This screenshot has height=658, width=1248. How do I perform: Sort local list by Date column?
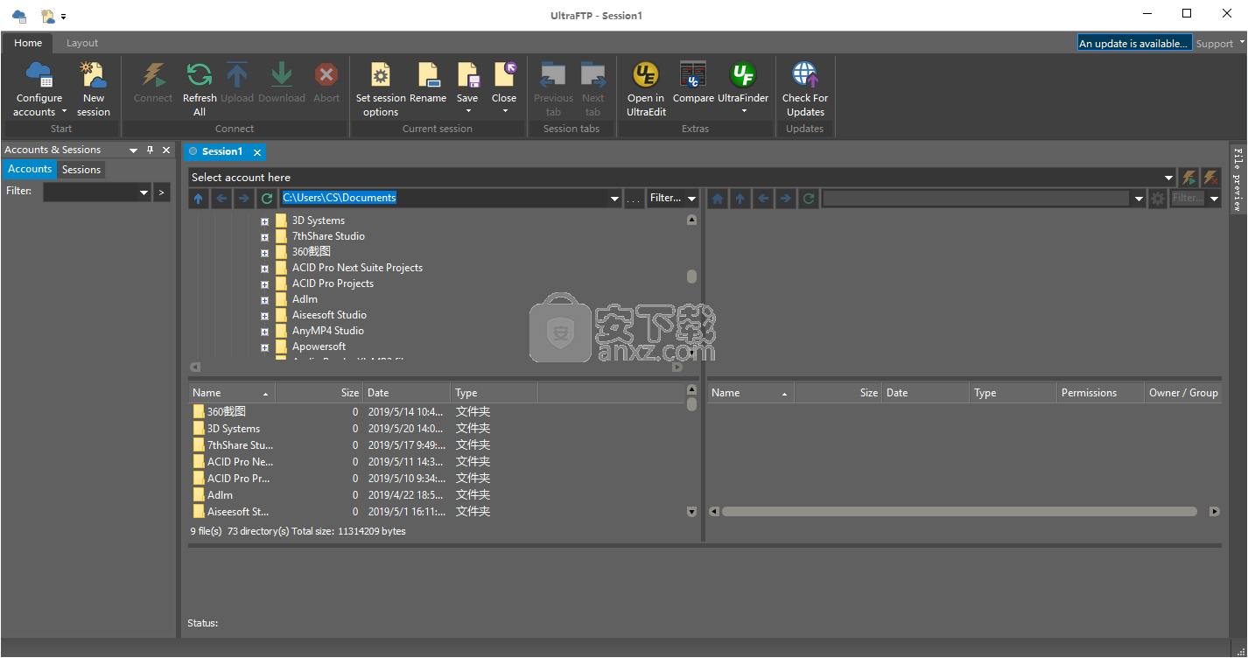[407, 393]
